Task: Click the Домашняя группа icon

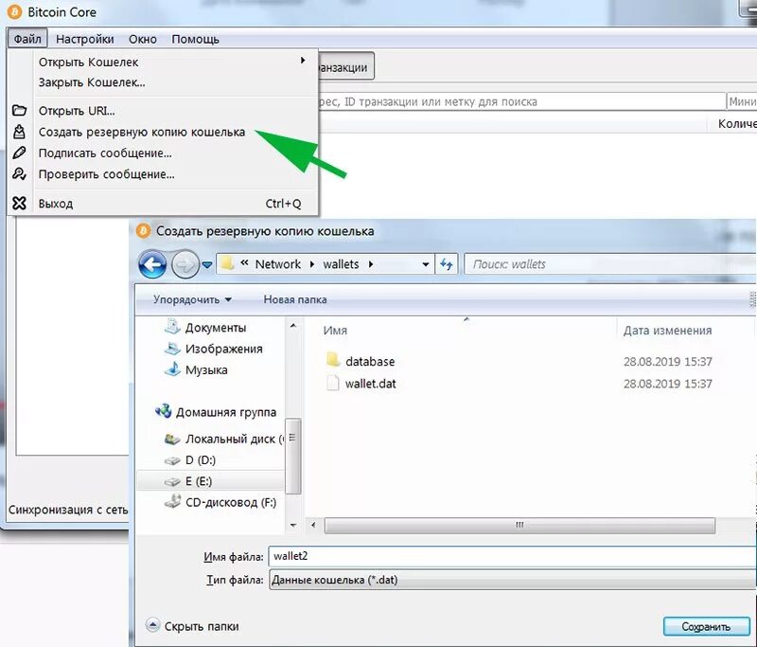Action: pos(163,412)
